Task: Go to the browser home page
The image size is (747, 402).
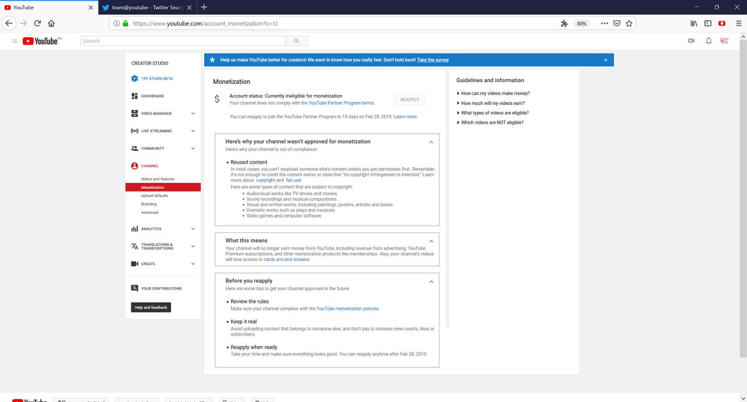Action: [x=51, y=23]
